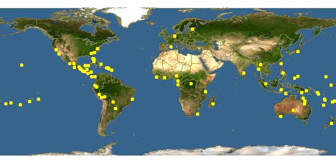Click the yellow marker over Finland
The height and width of the screenshot is (168, 336).
click(x=192, y=29)
